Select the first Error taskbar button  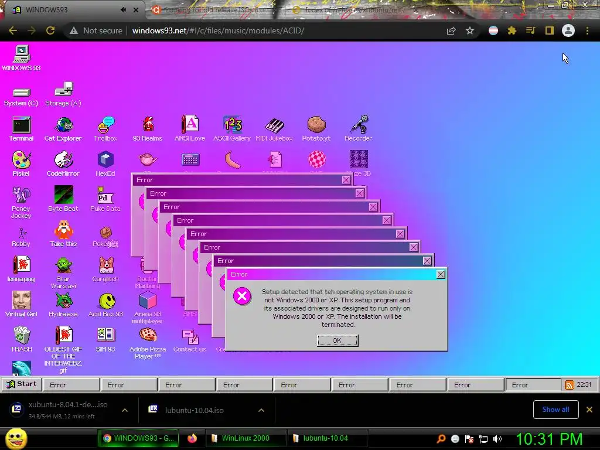71,384
